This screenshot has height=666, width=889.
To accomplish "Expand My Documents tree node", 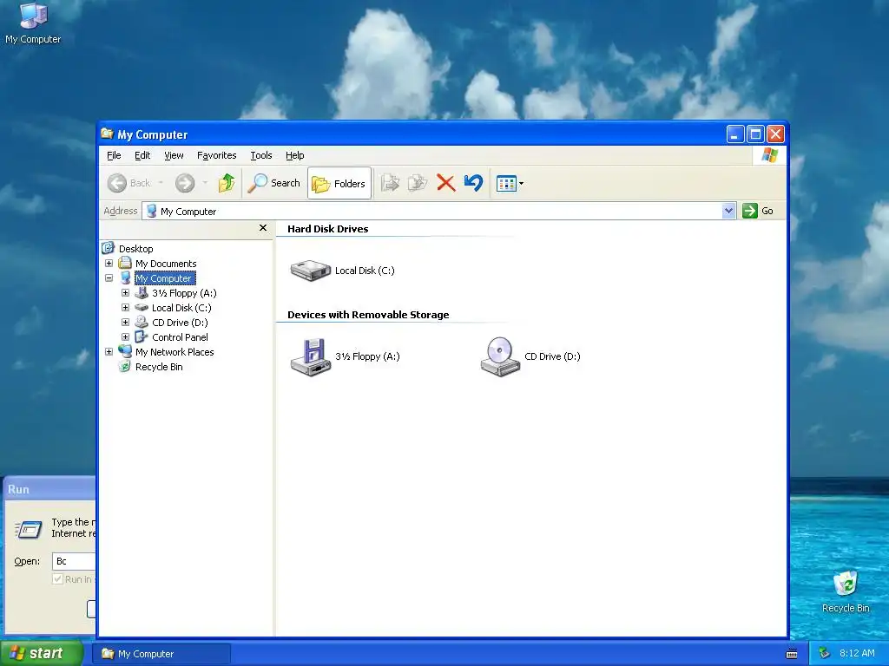I will click(109, 264).
